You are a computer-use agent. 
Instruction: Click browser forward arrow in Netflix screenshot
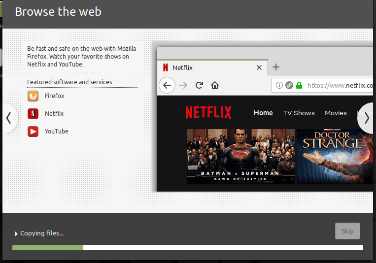(x=183, y=85)
